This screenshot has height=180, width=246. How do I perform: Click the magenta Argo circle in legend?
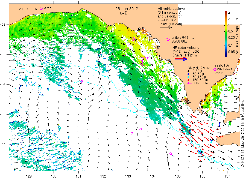click(41, 8)
